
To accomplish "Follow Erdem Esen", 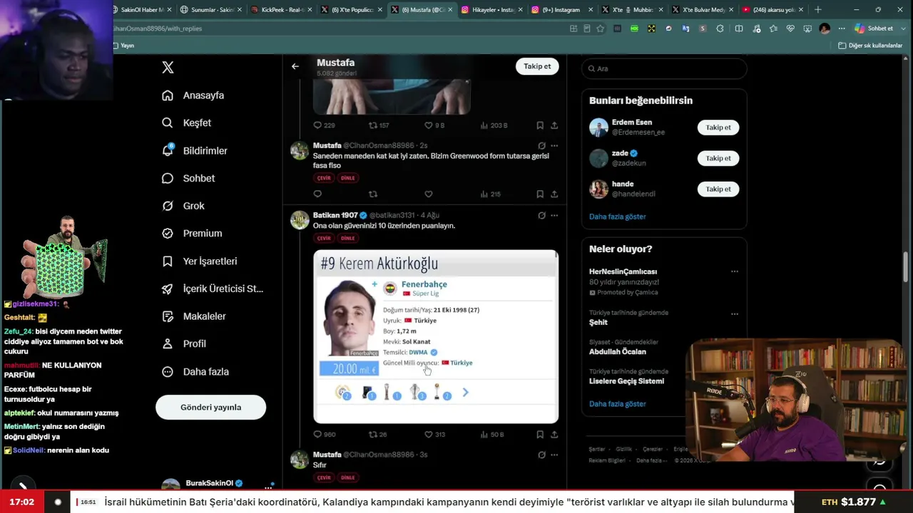I will [x=718, y=128].
